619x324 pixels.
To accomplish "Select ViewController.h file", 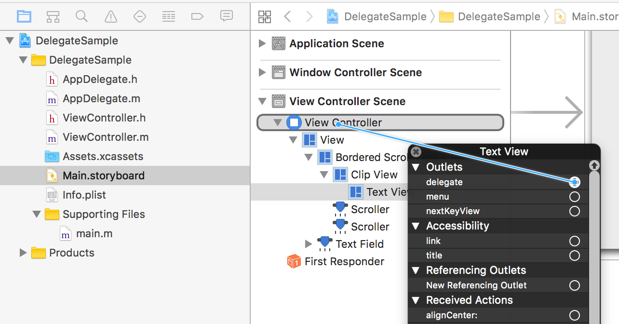I will pos(104,118).
